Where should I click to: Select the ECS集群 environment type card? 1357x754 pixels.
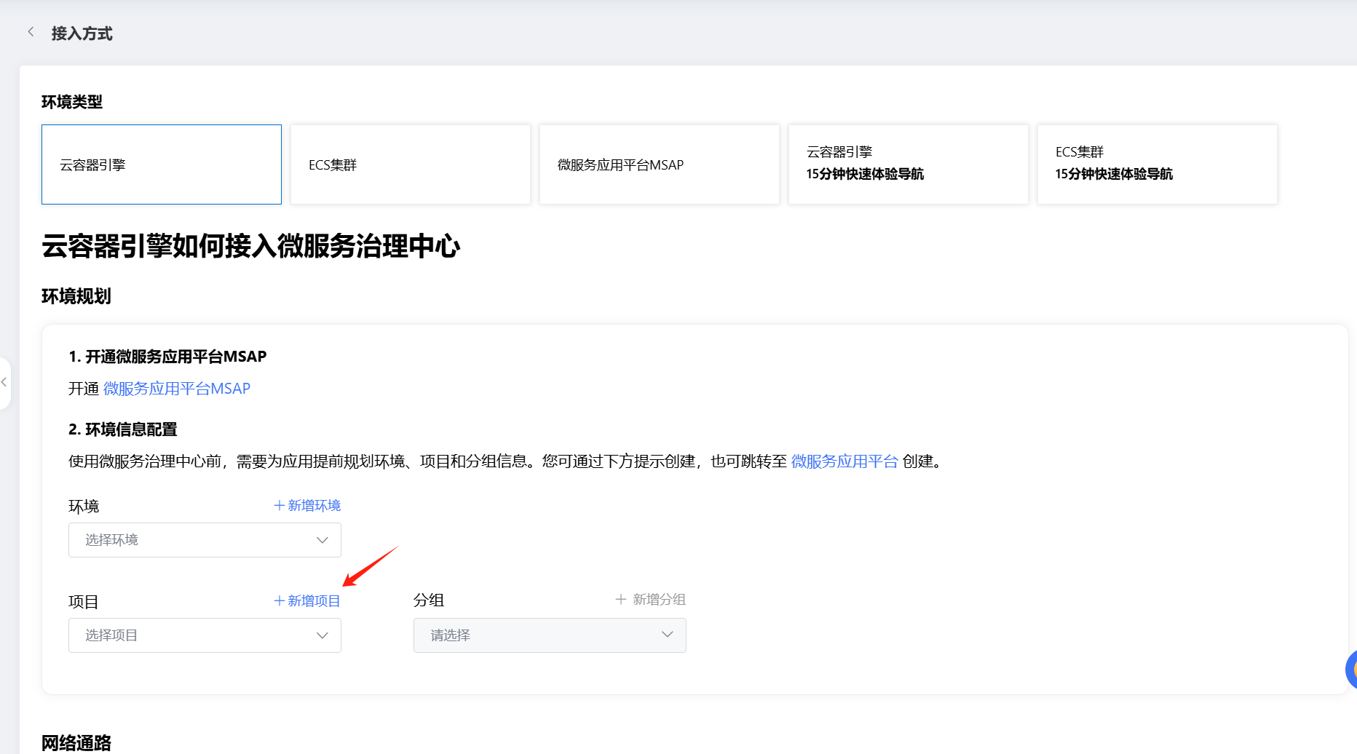pyautogui.click(x=410, y=164)
